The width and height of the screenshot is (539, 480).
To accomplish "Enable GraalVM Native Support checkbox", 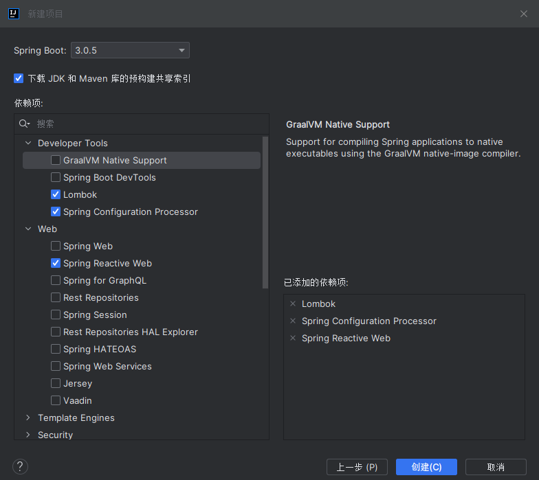I will tap(56, 161).
